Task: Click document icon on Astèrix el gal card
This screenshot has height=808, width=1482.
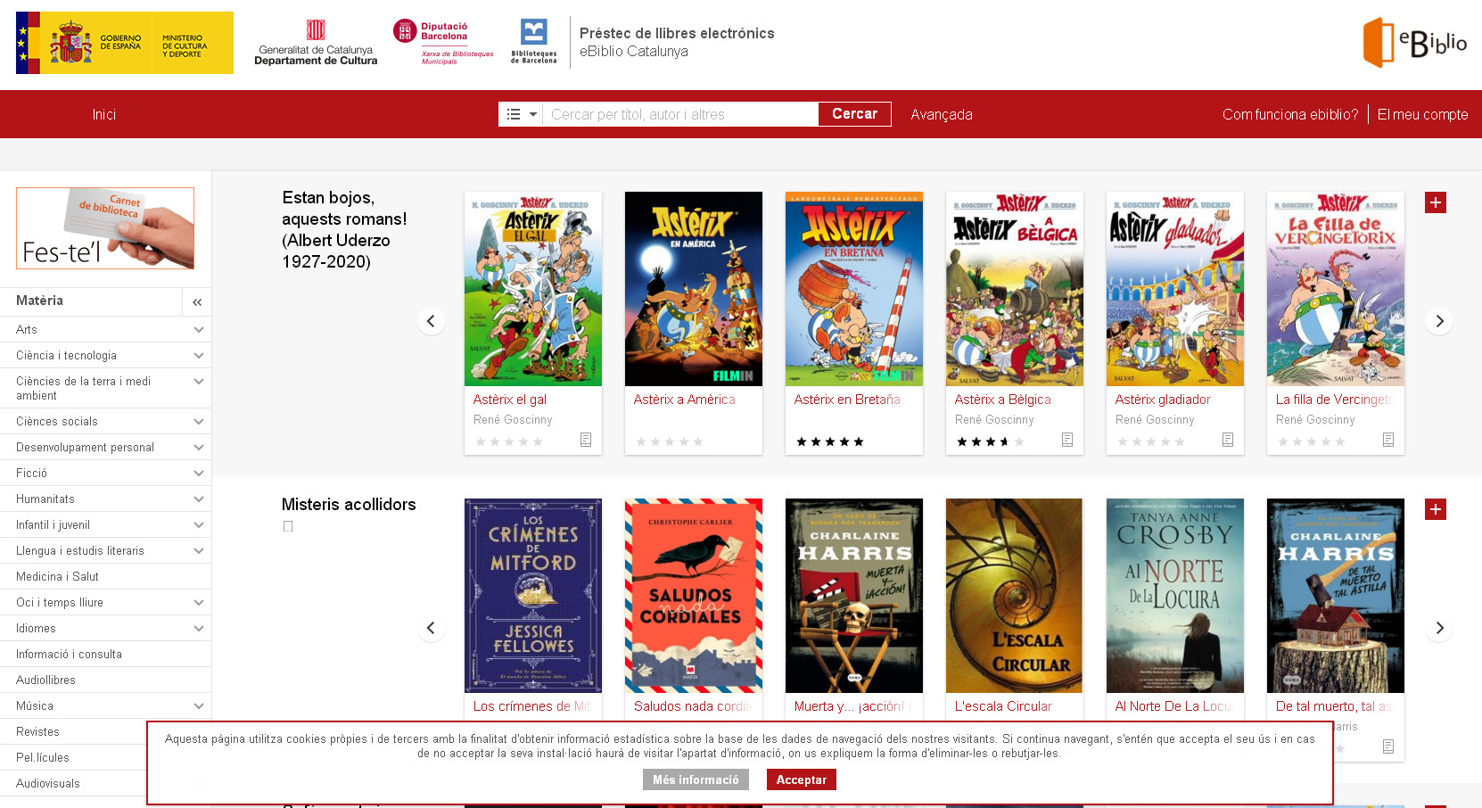Action: (x=586, y=440)
